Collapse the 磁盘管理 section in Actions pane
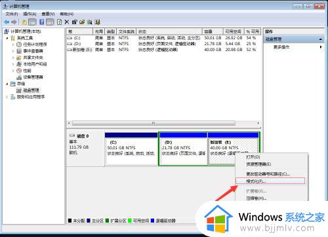 (x=321, y=39)
